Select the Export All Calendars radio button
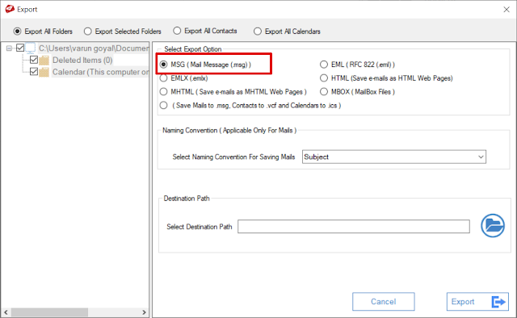Screen dimensions: 517x318 click(x=258, y=31)
